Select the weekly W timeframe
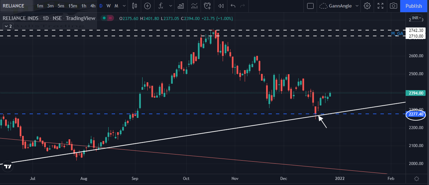Screen dimensions: 429x185 point(108,6)
